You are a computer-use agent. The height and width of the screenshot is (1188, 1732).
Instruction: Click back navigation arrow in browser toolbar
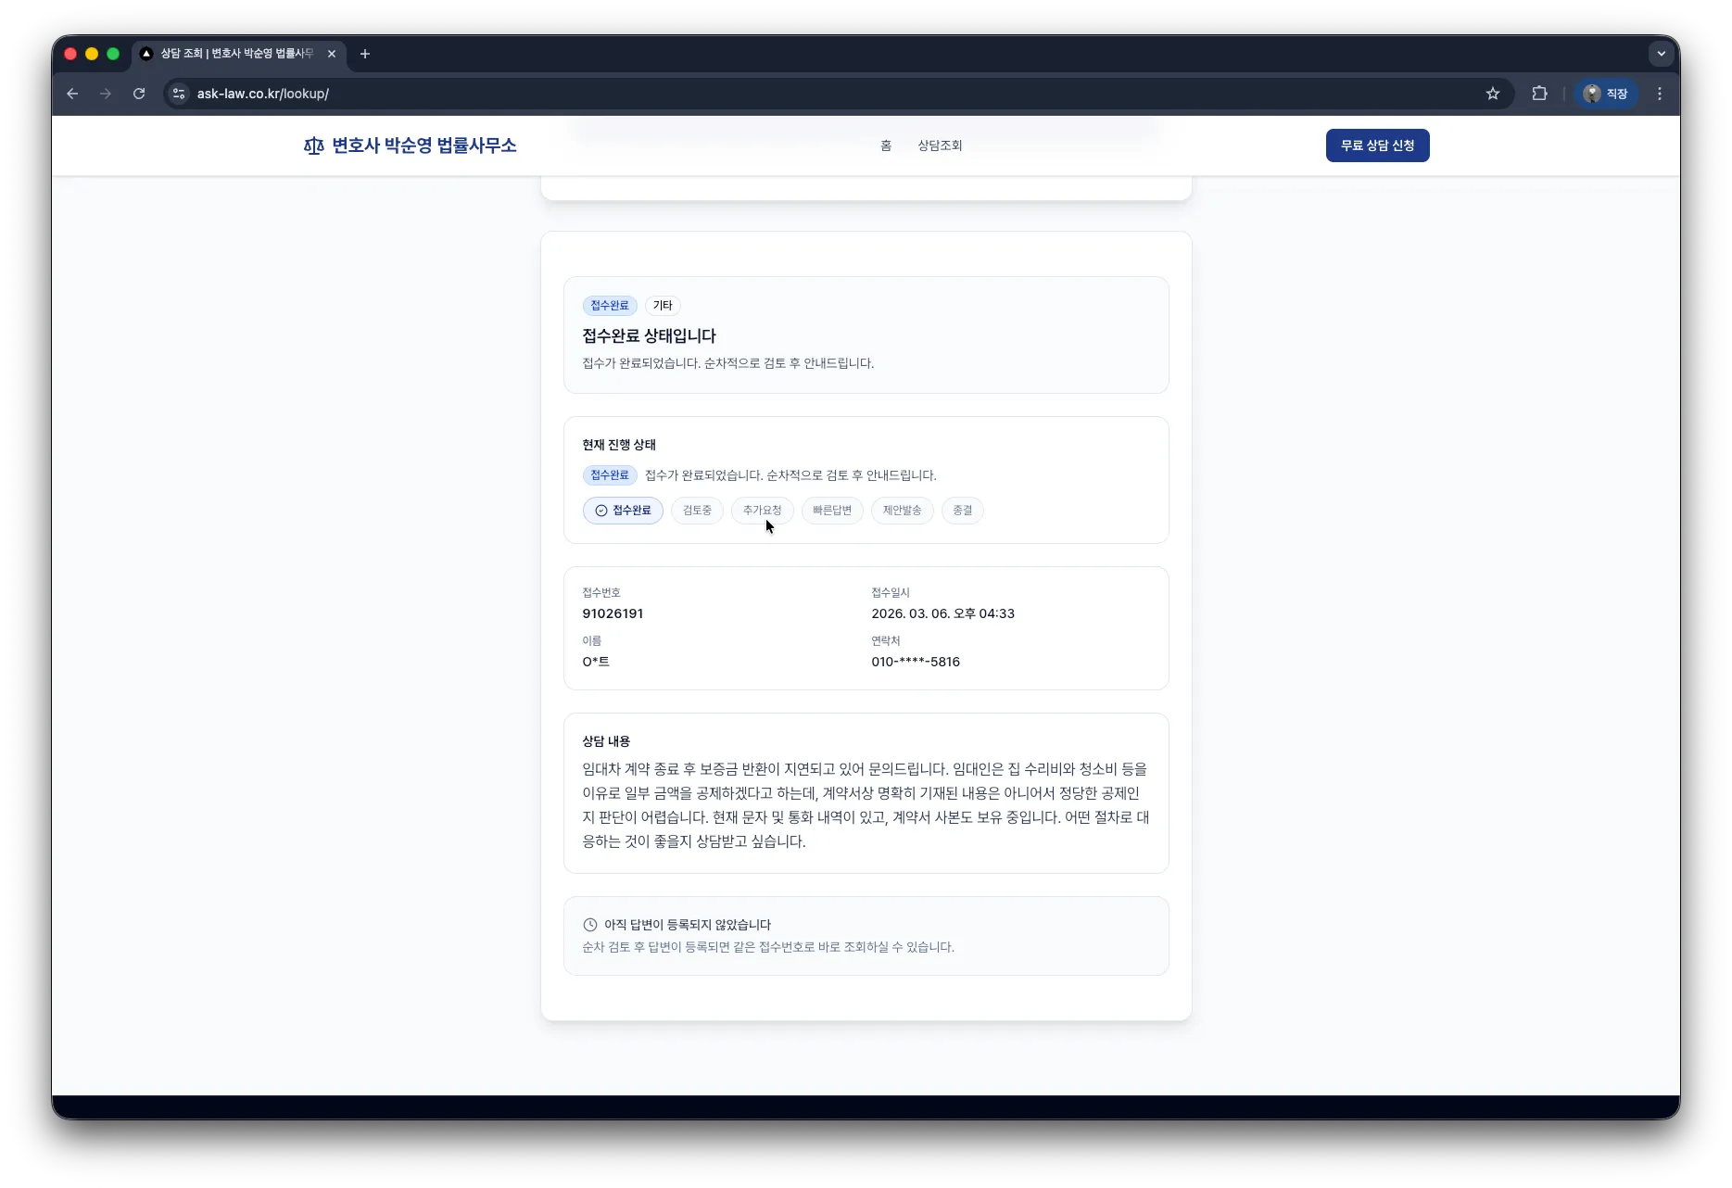[x=72, y=94]
